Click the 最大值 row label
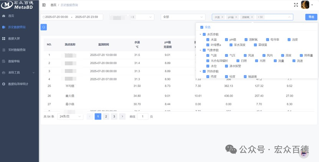319x162 pixels. [x=69, y=96]
